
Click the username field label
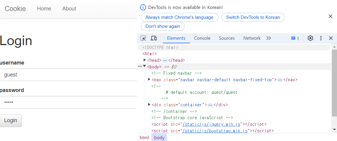tap(12, 63)
